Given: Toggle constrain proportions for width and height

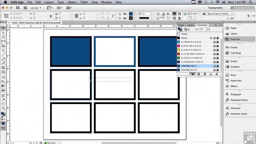Looking at the screenshot, I should point(51,16).
